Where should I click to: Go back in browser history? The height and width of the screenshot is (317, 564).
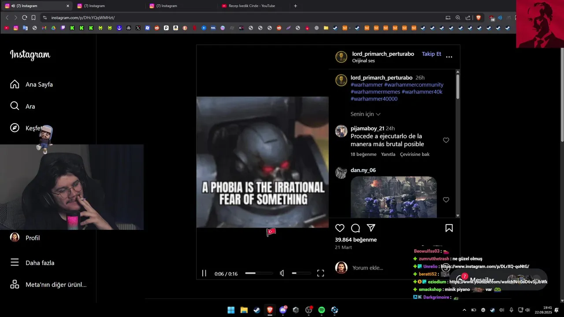pos(7,18)
